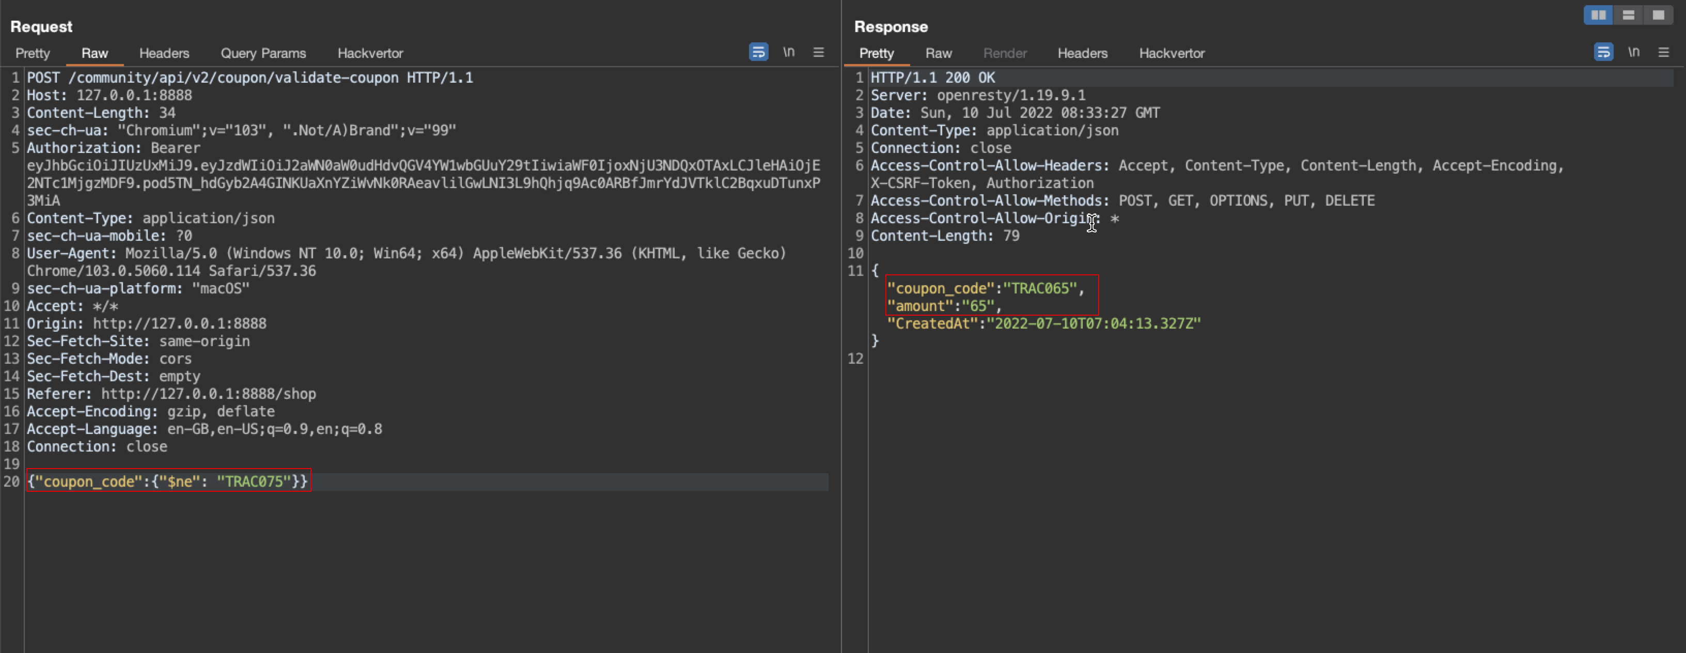Show newline characters in Response panel
The image size is (1686, 653).
tap(1634, 52)
